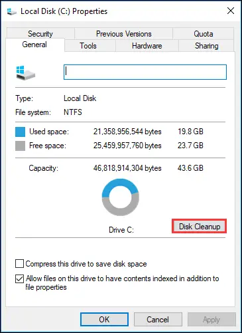Select the General tab
This screenshot has width=242, height=333.
tap(34, 45)
